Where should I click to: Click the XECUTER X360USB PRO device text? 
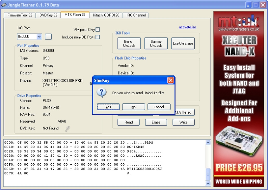[62, 82]
